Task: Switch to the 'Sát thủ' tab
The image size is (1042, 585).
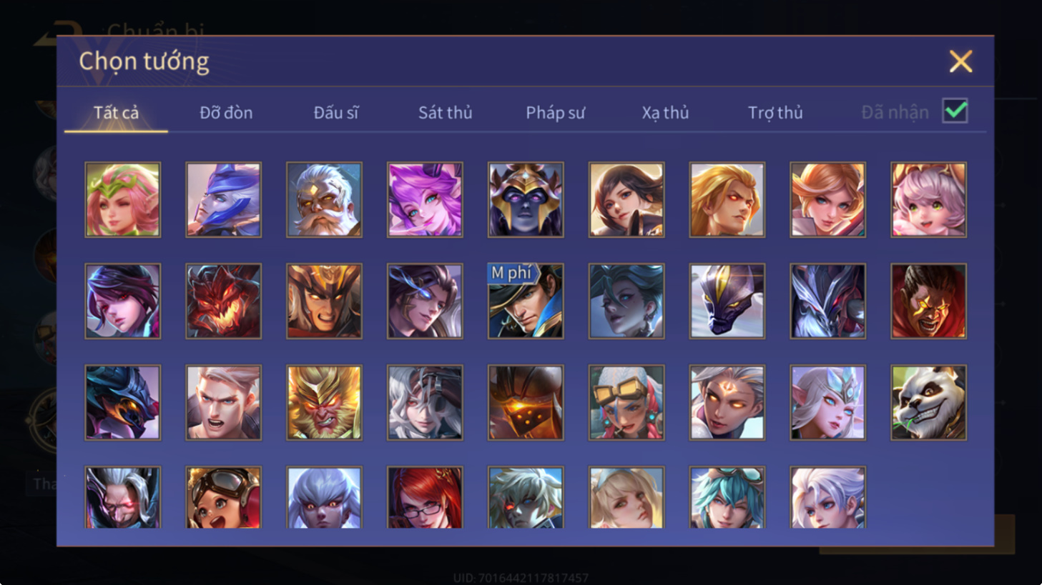Action: [445, 112]
